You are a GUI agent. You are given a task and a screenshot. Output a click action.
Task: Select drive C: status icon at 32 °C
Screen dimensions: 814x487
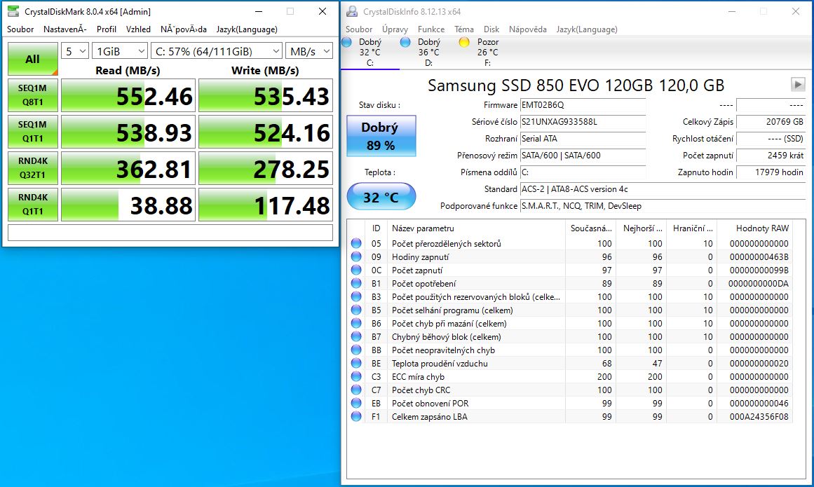pos(346,43)
